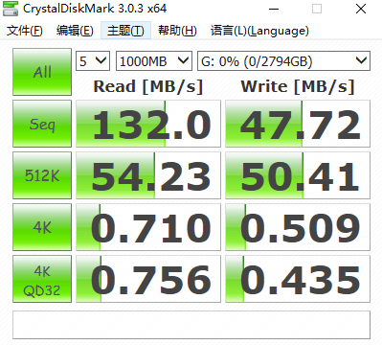The height and width of the screenshot is (345, 382).
Task: Open the 文件(F) menu
Action: tap(25, 31)
